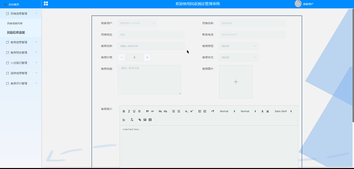
Task: Click the home icon beside 后台首页
Action: [6, 5]
